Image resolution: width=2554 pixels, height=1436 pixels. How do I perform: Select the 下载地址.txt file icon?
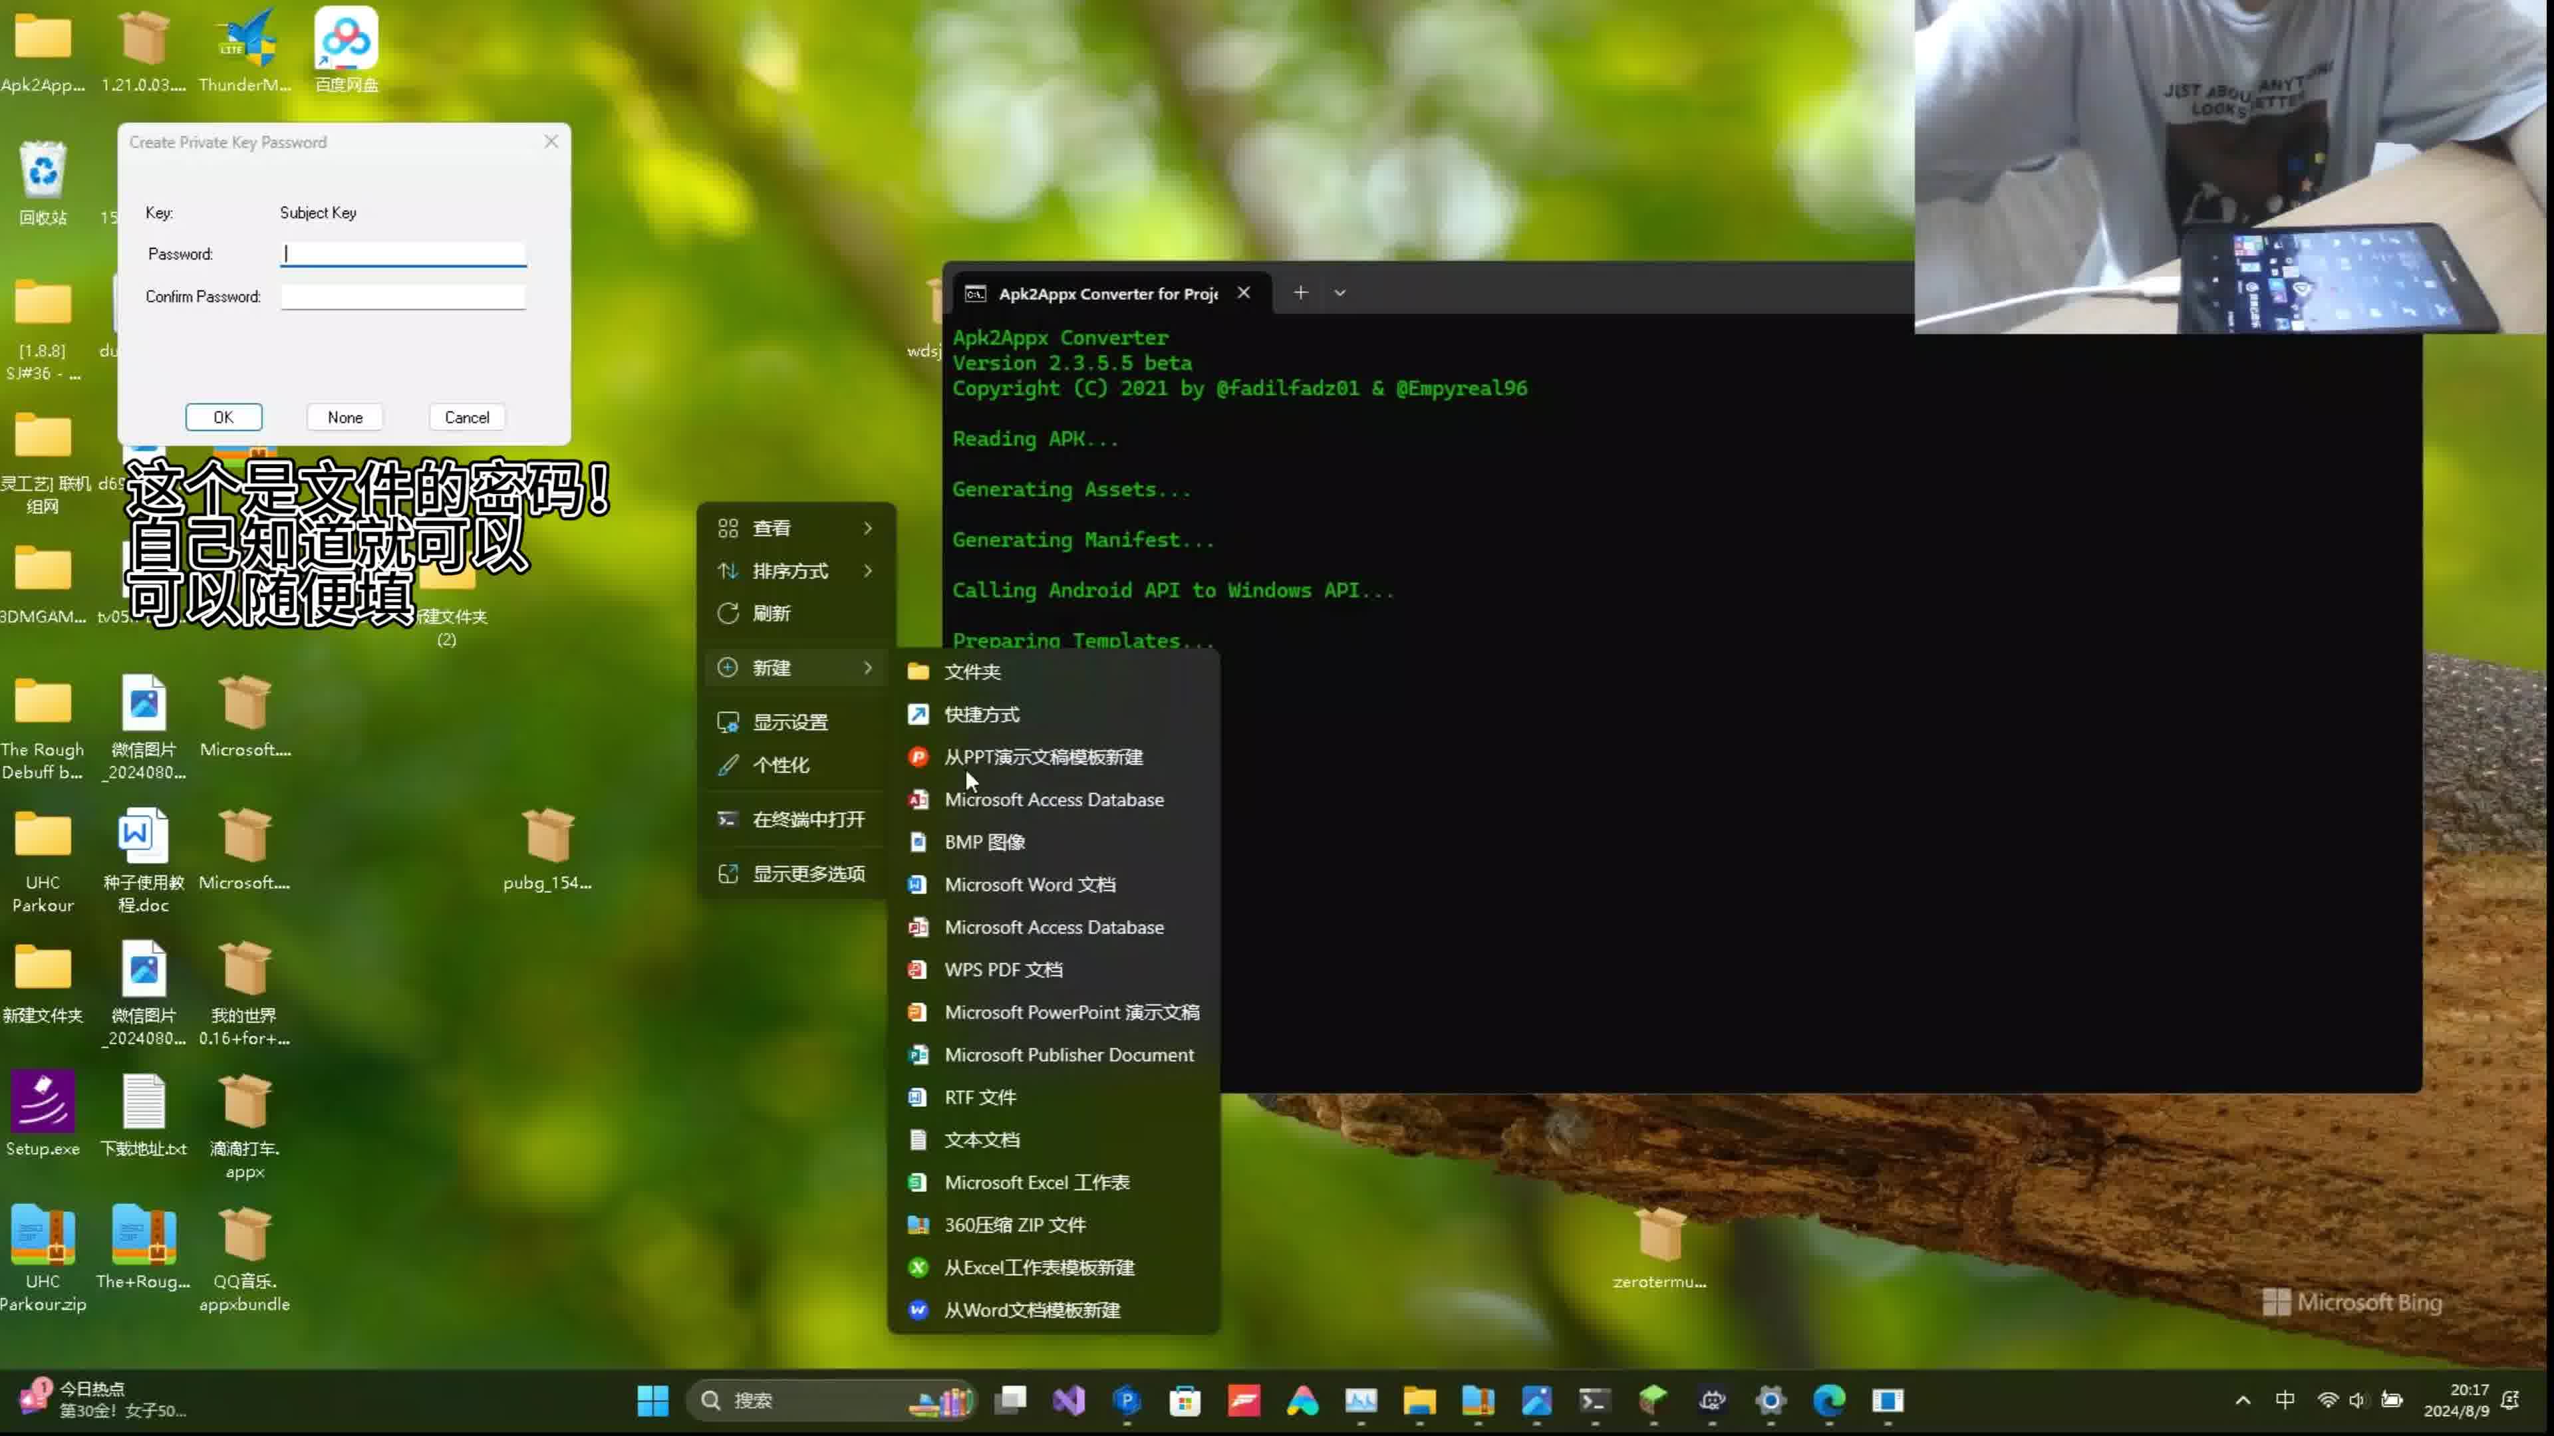point(144,1115)
